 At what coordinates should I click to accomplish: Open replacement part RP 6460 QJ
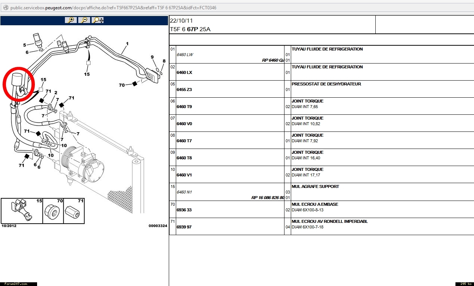(x=273, y=60)
